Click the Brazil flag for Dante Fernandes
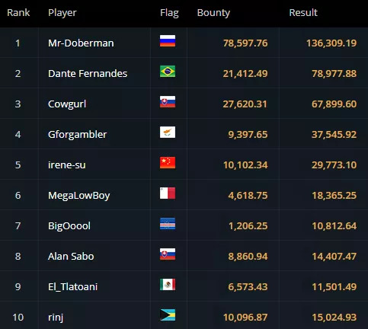 click(x=168, y=72)
